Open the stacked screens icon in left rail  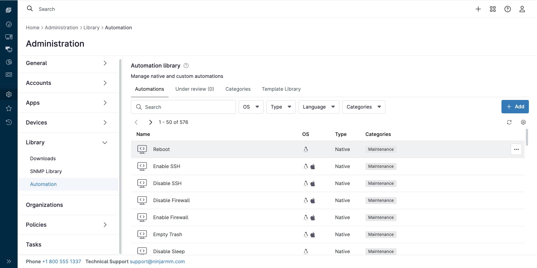tap(9, 49)
